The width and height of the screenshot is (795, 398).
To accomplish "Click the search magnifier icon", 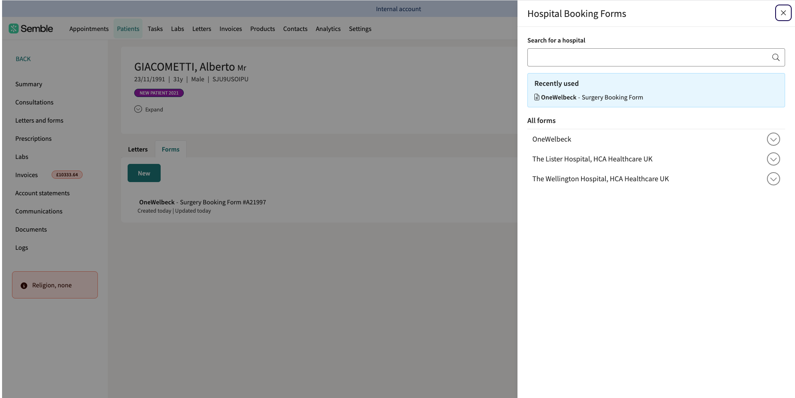I will point(776,57).
